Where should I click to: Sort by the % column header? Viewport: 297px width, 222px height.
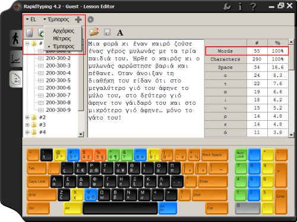pyautogui.click(x=278, y=43)
